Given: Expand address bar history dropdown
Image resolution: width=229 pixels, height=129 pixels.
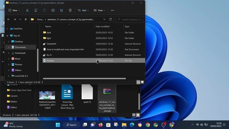Looking at the screenshot, I should click(104, 19).
